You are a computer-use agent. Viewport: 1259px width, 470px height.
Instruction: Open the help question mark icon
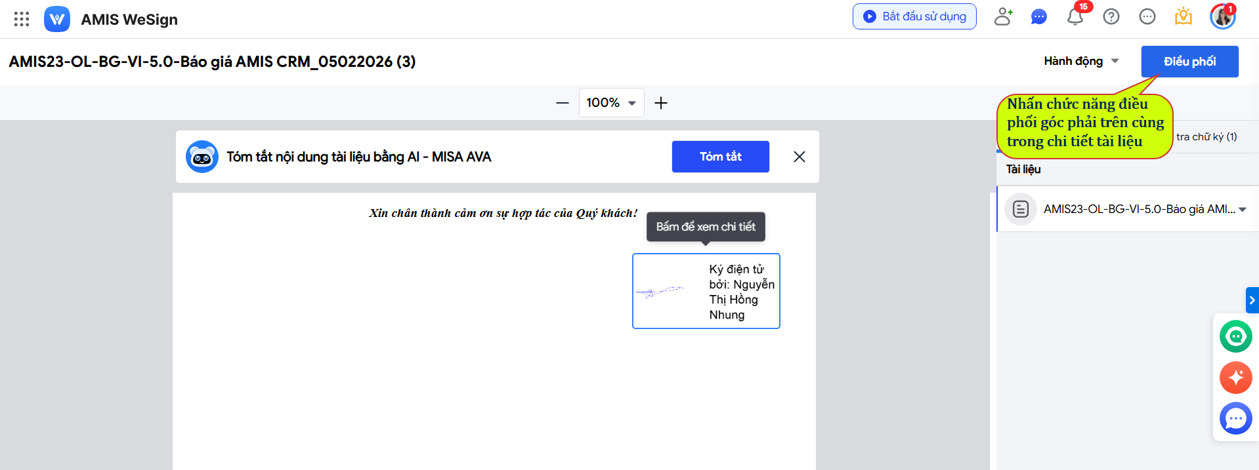click(x=1111, y=16)
